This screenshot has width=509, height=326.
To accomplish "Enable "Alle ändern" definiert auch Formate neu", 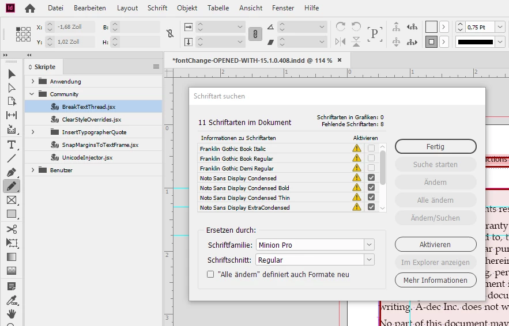I will pyautogui.click(x=210, y=274).
